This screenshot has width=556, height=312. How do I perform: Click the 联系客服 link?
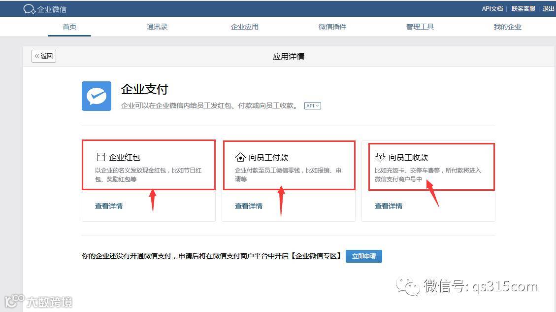coord(523,8)
